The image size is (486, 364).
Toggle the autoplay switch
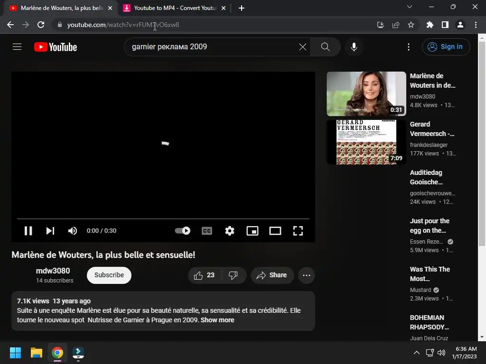tap(183, 231)
